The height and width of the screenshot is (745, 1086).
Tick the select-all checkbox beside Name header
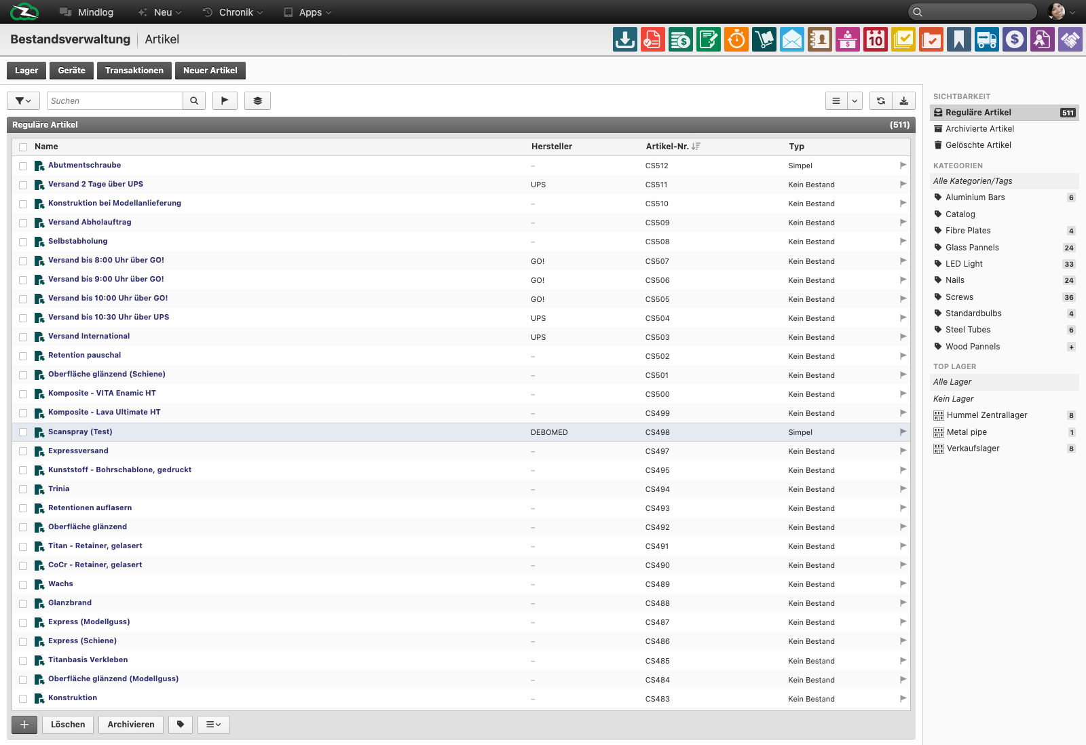[23, 147]
